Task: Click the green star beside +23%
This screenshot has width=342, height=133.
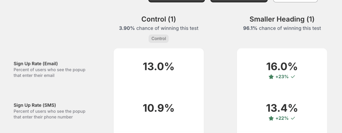Action: pyautogui.click(x=271, y=77)
